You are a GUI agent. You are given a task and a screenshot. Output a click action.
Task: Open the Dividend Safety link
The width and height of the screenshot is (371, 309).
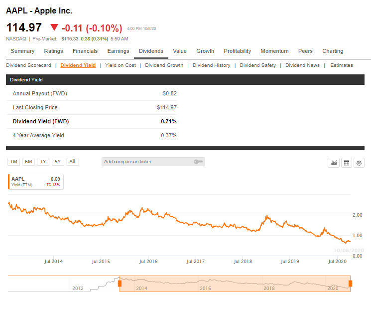258,65
